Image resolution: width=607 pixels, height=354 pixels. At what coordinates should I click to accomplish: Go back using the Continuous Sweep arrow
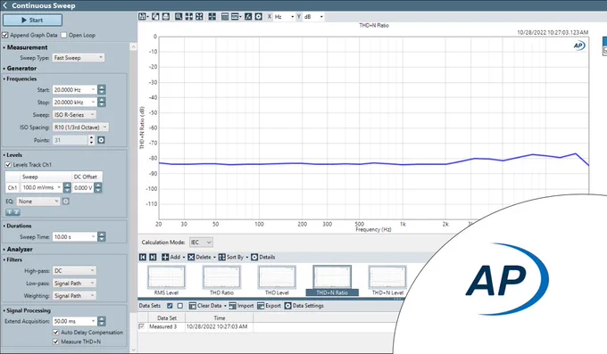(5, 5)
